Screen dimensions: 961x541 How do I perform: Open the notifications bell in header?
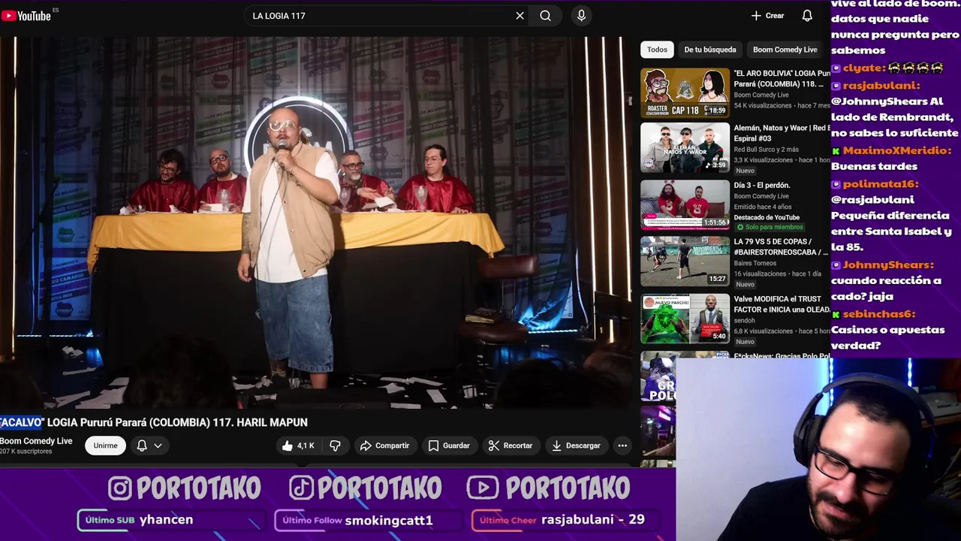(807, 16)
